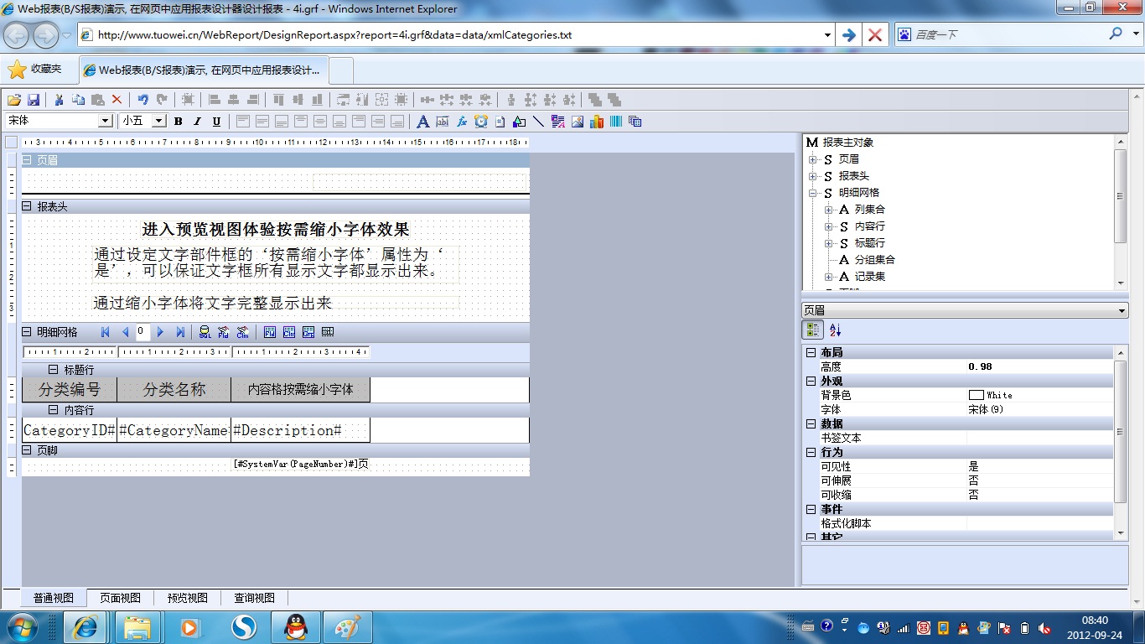Toggle bold formatting button
The image size is (1145, 644).
[178, 122]
